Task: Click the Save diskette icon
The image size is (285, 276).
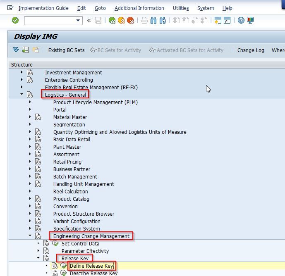Action: pyautogui.click(x=98, y=20)
